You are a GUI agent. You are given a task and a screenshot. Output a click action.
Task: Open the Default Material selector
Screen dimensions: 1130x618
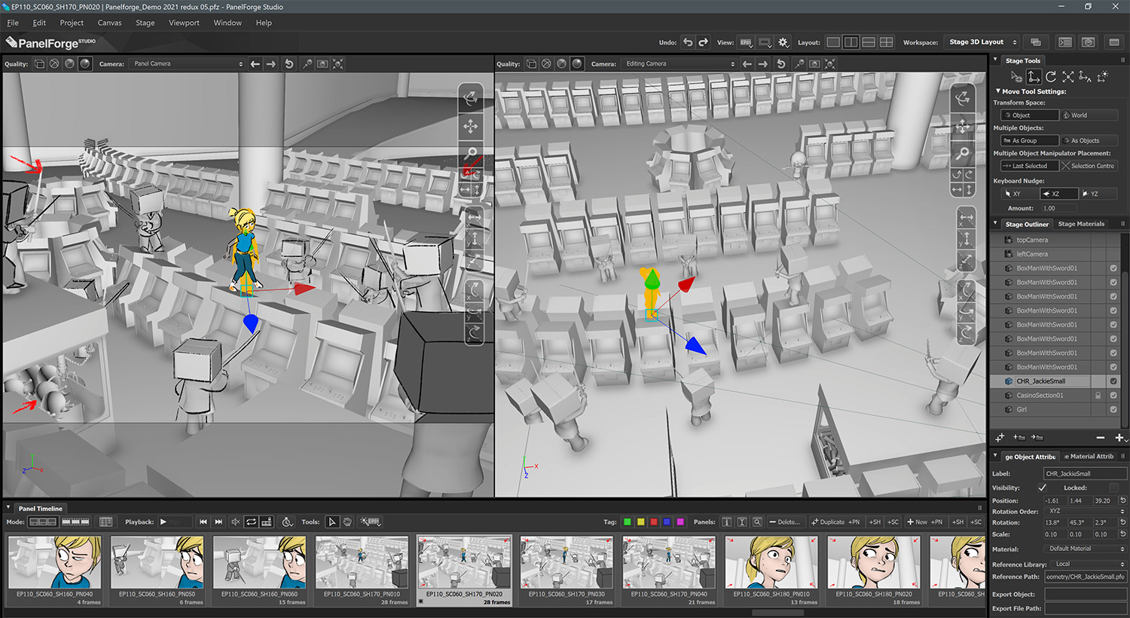pyautogui.click(x=1086, y=549)
